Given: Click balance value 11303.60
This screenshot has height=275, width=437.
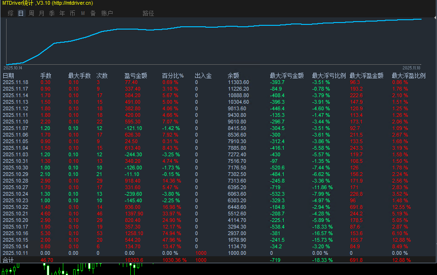Looking at the screenshot, I should click(x=238, y=82).
